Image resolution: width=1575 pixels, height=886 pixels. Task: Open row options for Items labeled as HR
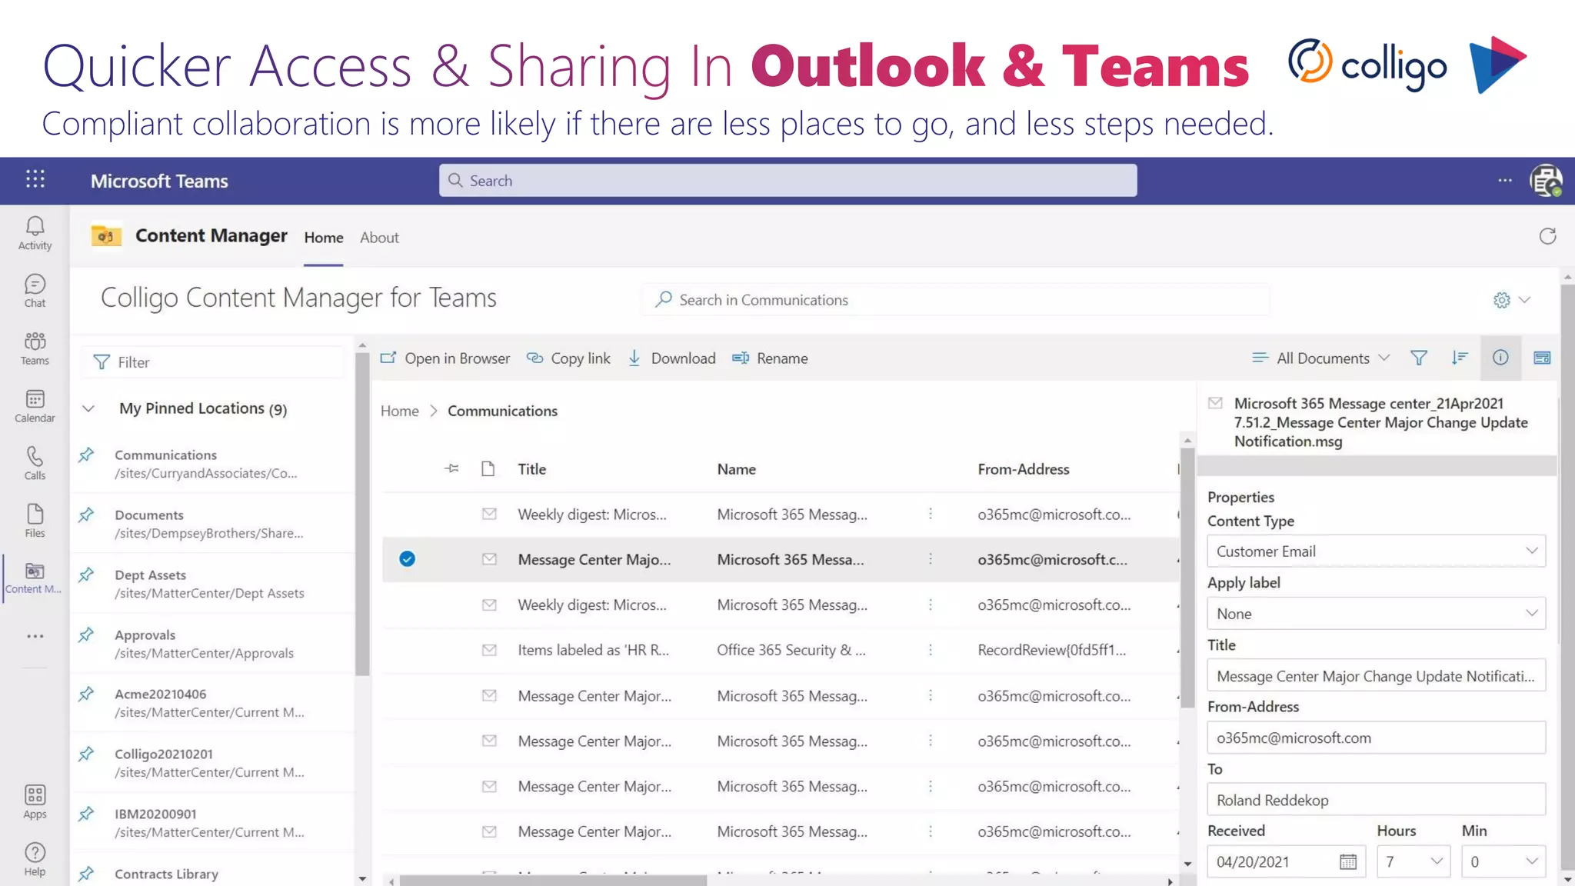pos(931,650)
